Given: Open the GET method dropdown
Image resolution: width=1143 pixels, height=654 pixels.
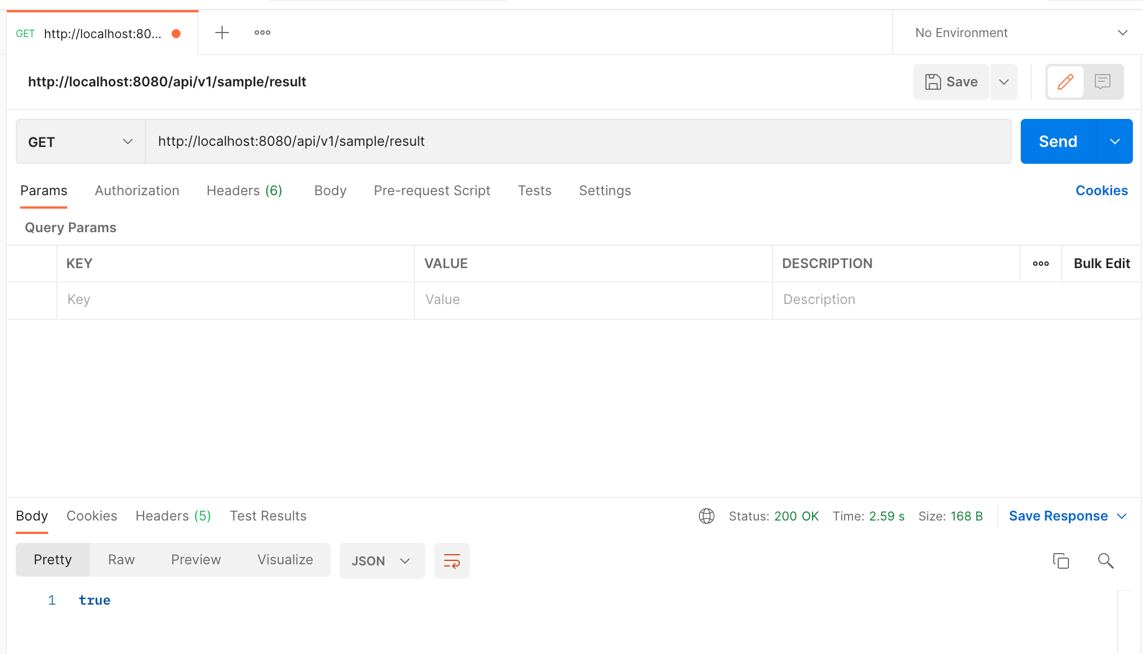Looking at the screenshot, I should point(79,141).
